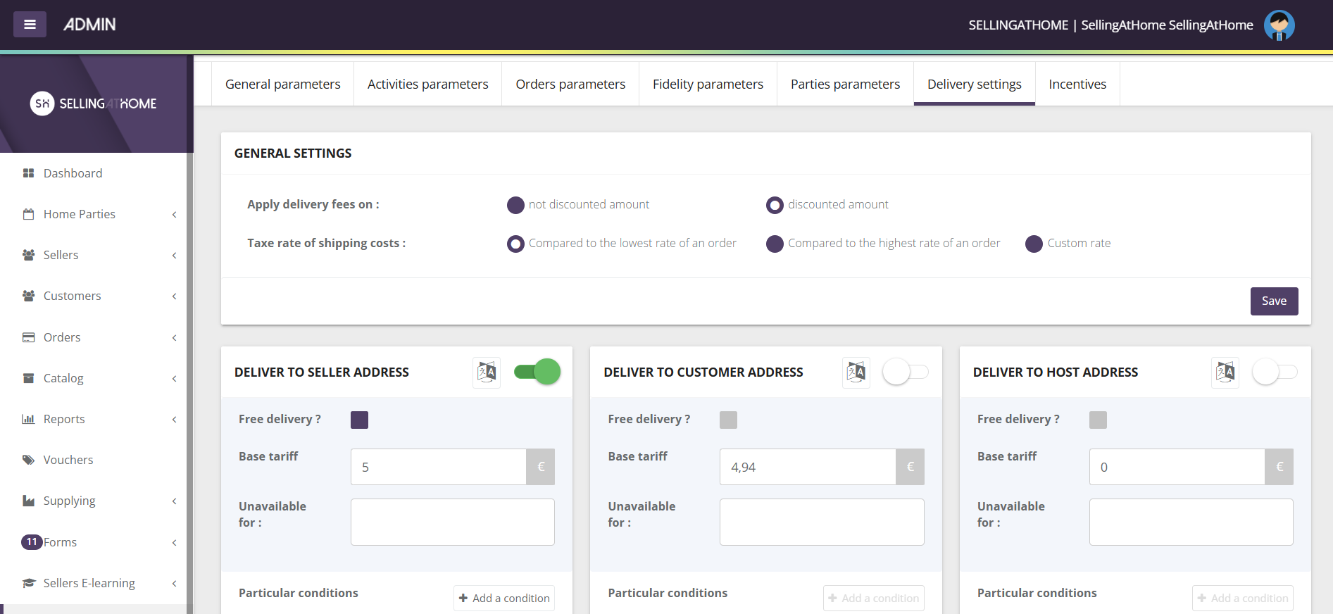Go to Parties parameters tab
The image size is (1333, 614).
tap(845, 84)
